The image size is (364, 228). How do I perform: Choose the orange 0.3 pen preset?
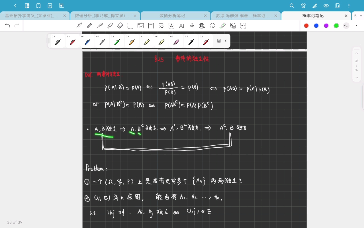coord(132,41)
